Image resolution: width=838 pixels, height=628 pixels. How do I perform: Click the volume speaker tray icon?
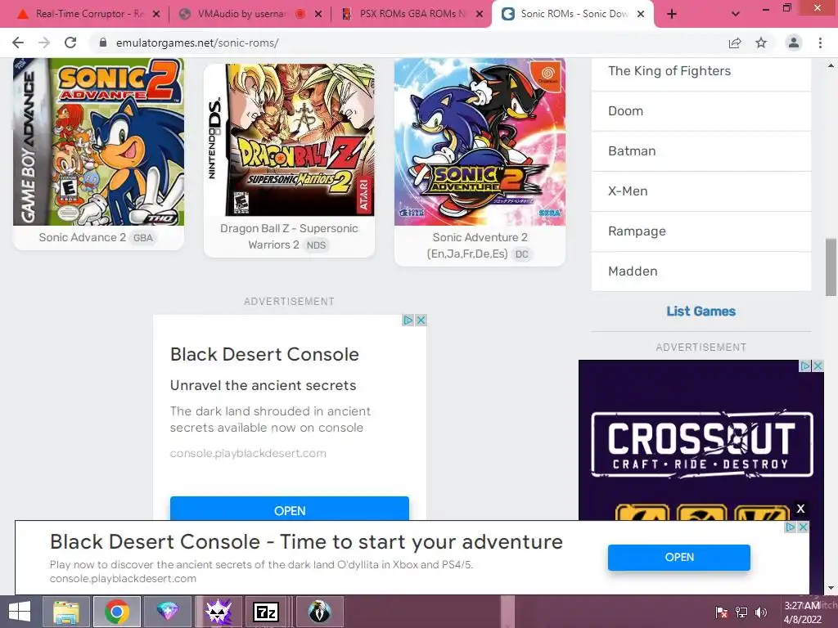[760, 612]
